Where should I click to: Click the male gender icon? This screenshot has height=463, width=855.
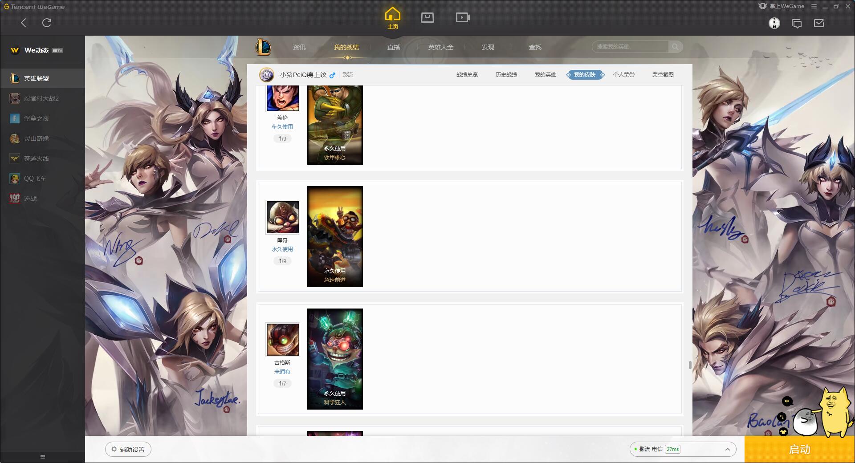click(x=332, y=75)
